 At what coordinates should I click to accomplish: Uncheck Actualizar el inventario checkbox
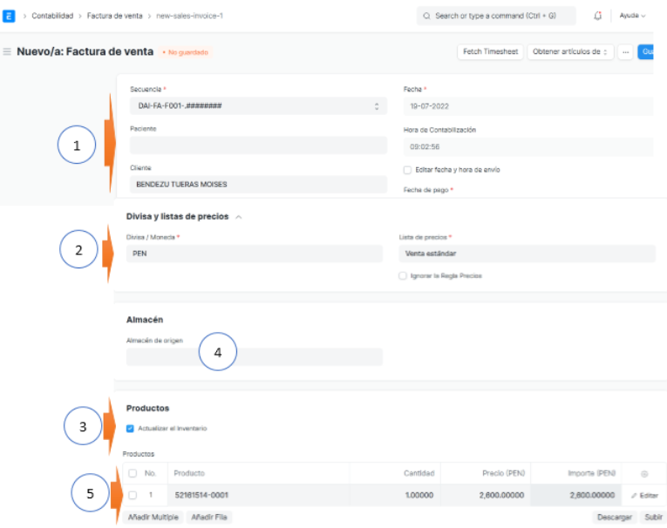(x=130, y=428)
